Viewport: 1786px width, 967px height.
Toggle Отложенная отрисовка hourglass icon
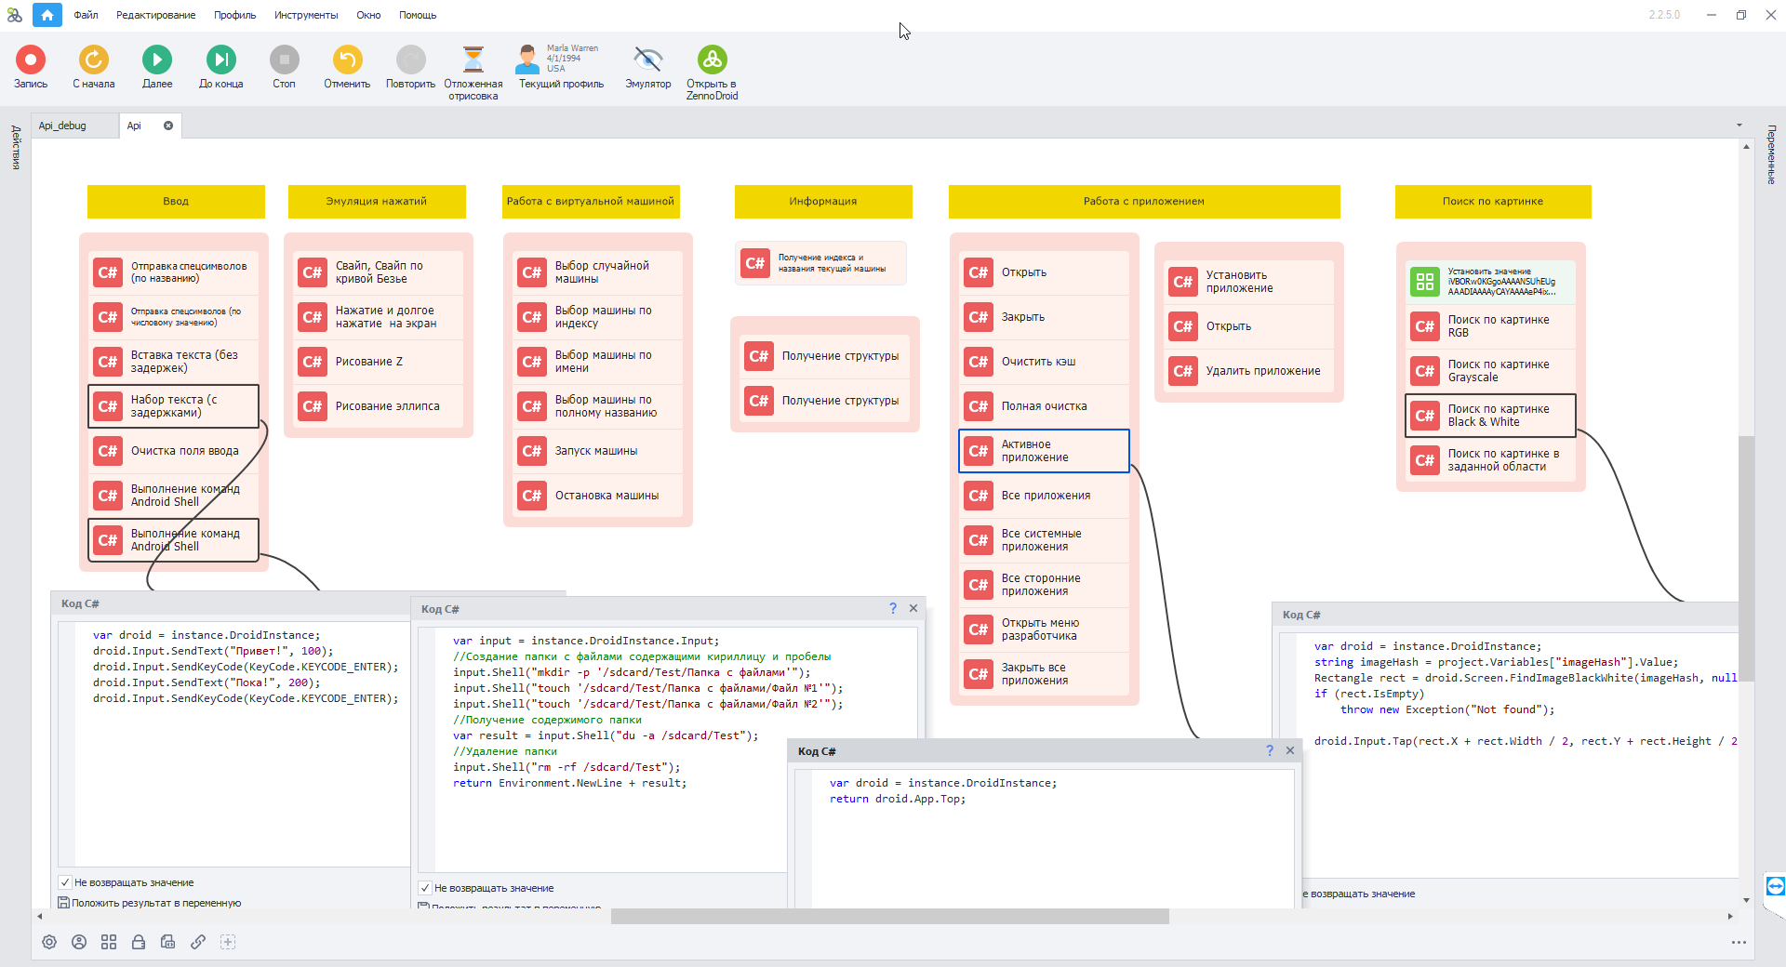(473, 60)
